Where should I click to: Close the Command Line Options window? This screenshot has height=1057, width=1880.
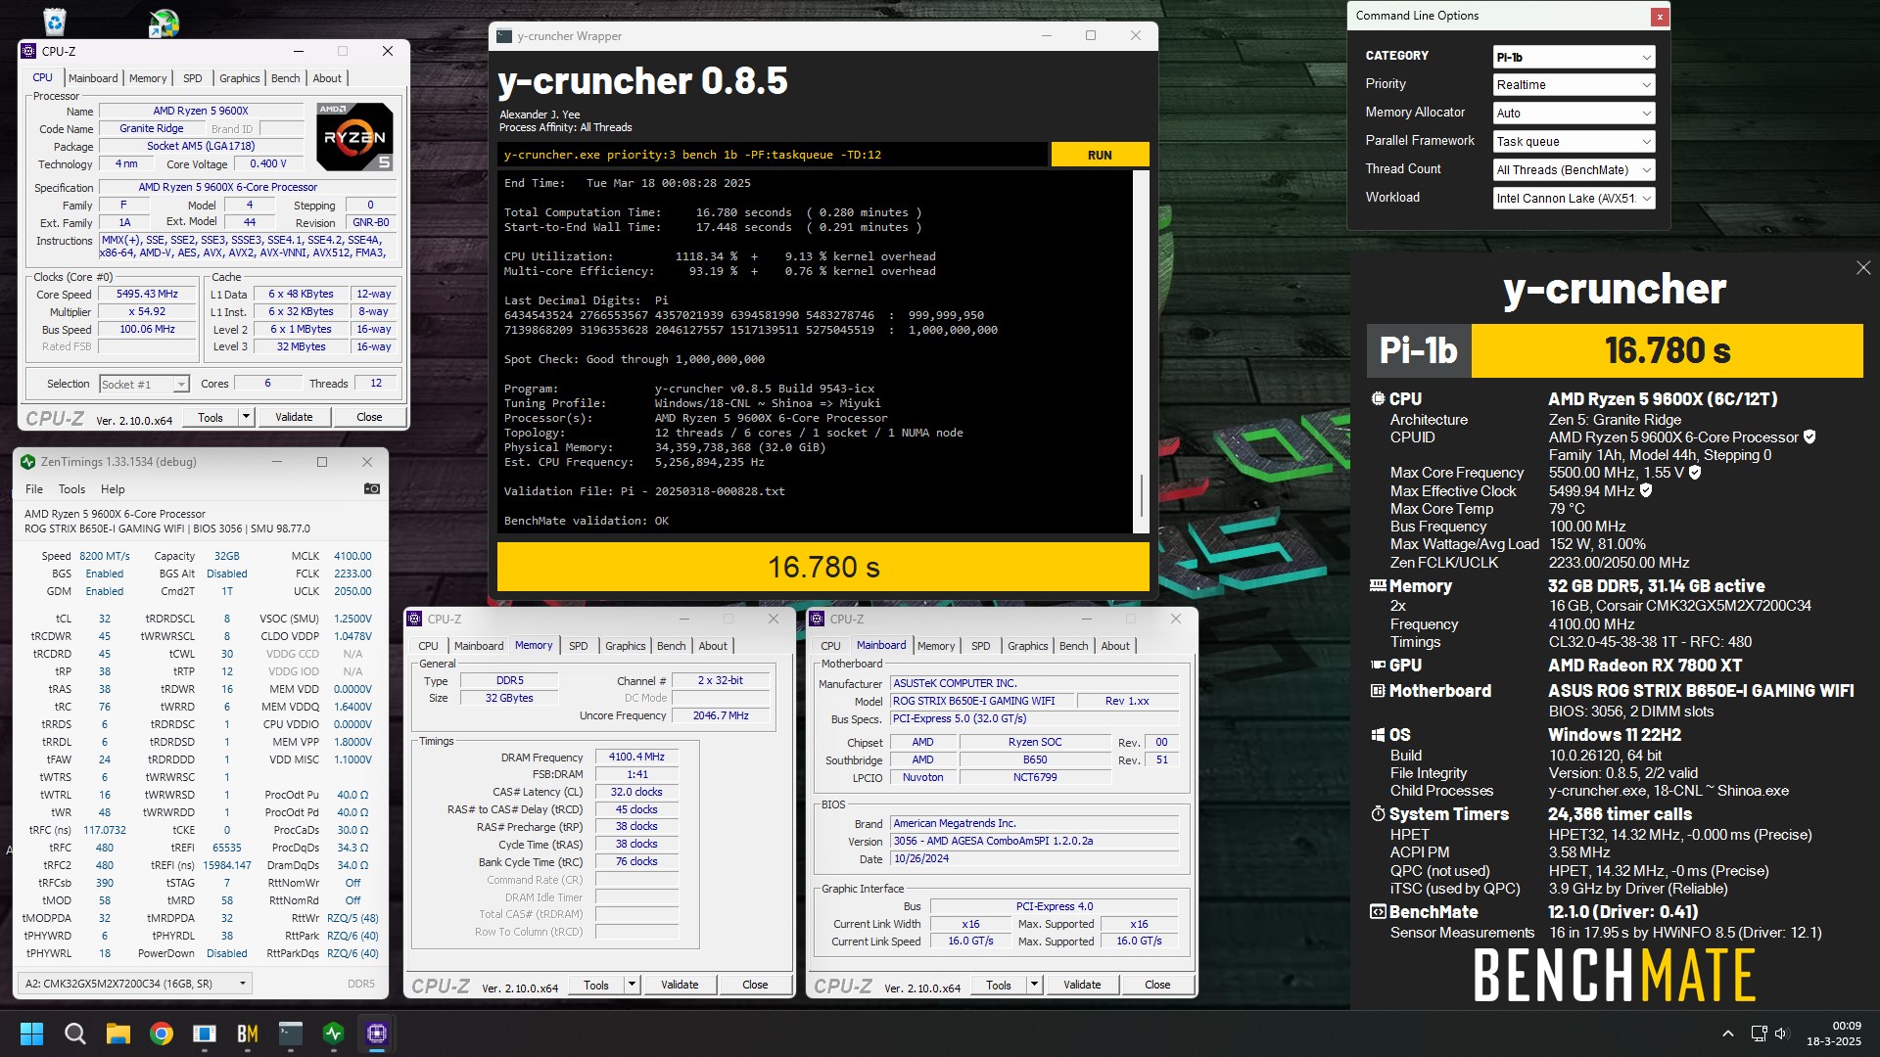tap(1660, 17)
